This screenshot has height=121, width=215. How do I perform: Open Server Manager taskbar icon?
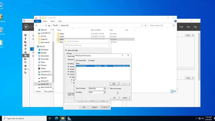pyautogui.click(x=69, y=118)
